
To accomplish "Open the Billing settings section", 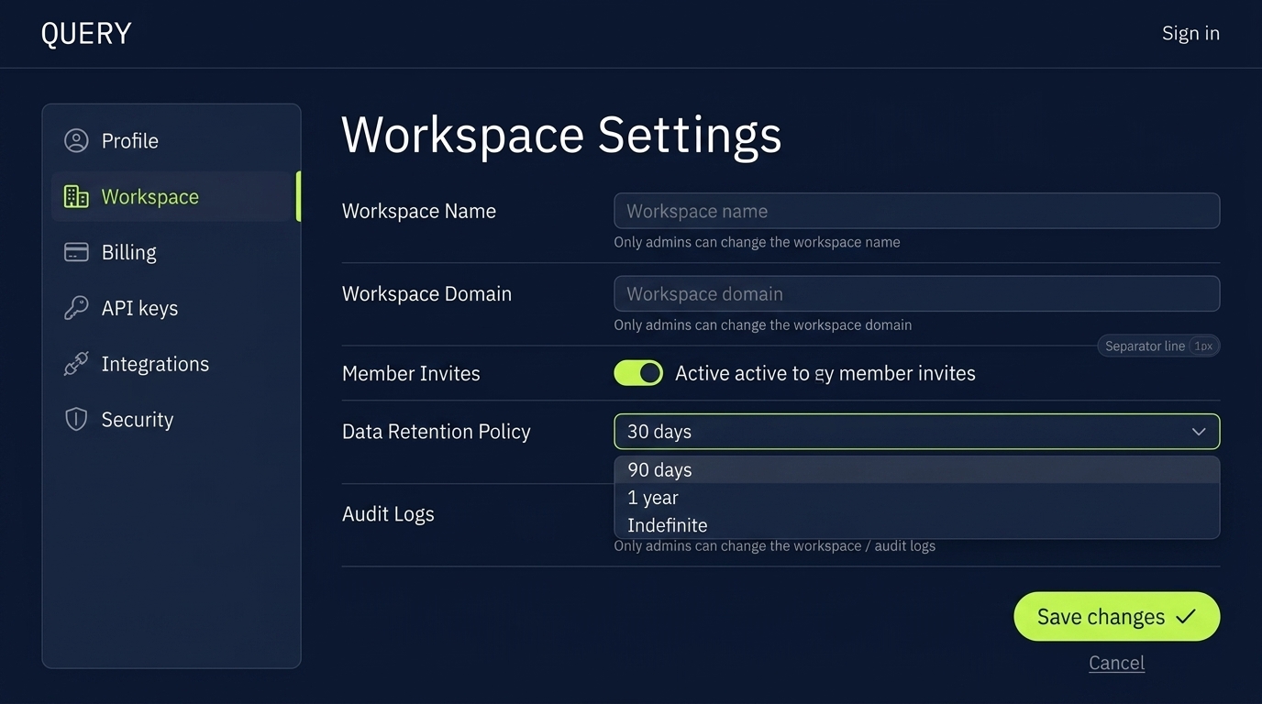I will pyautogui.click(x=128, y=252).
